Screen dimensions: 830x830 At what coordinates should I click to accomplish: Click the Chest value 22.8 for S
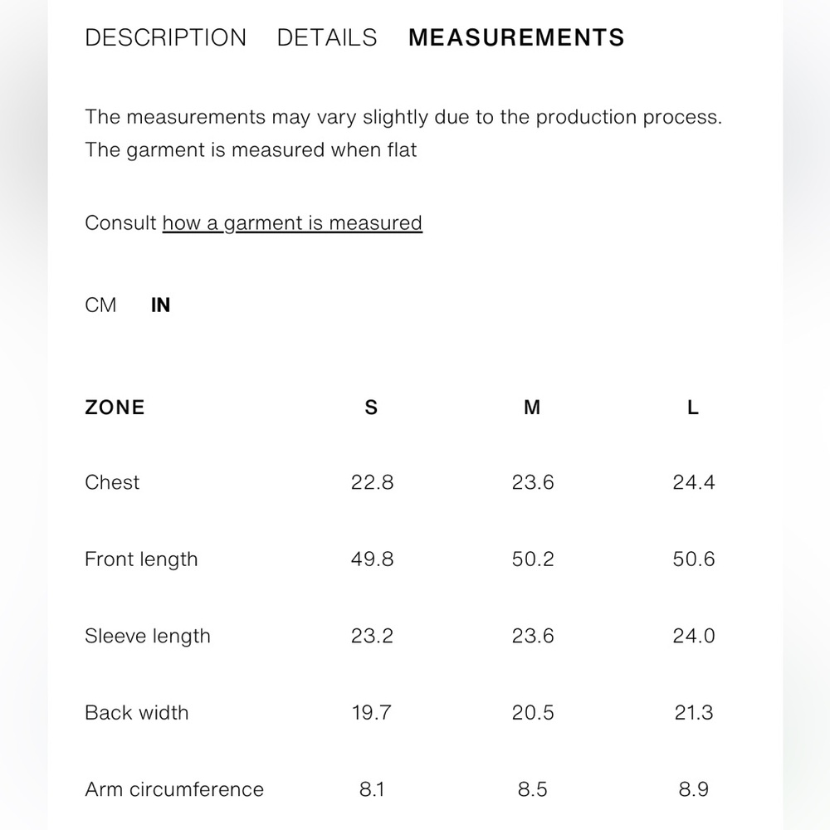pos(372,482)
